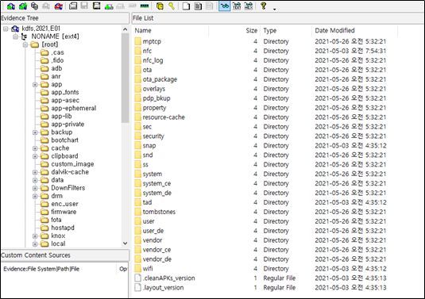Click the Obtain Protected Files icon
This screenshot has width=425, height=299.
(160, 6)
